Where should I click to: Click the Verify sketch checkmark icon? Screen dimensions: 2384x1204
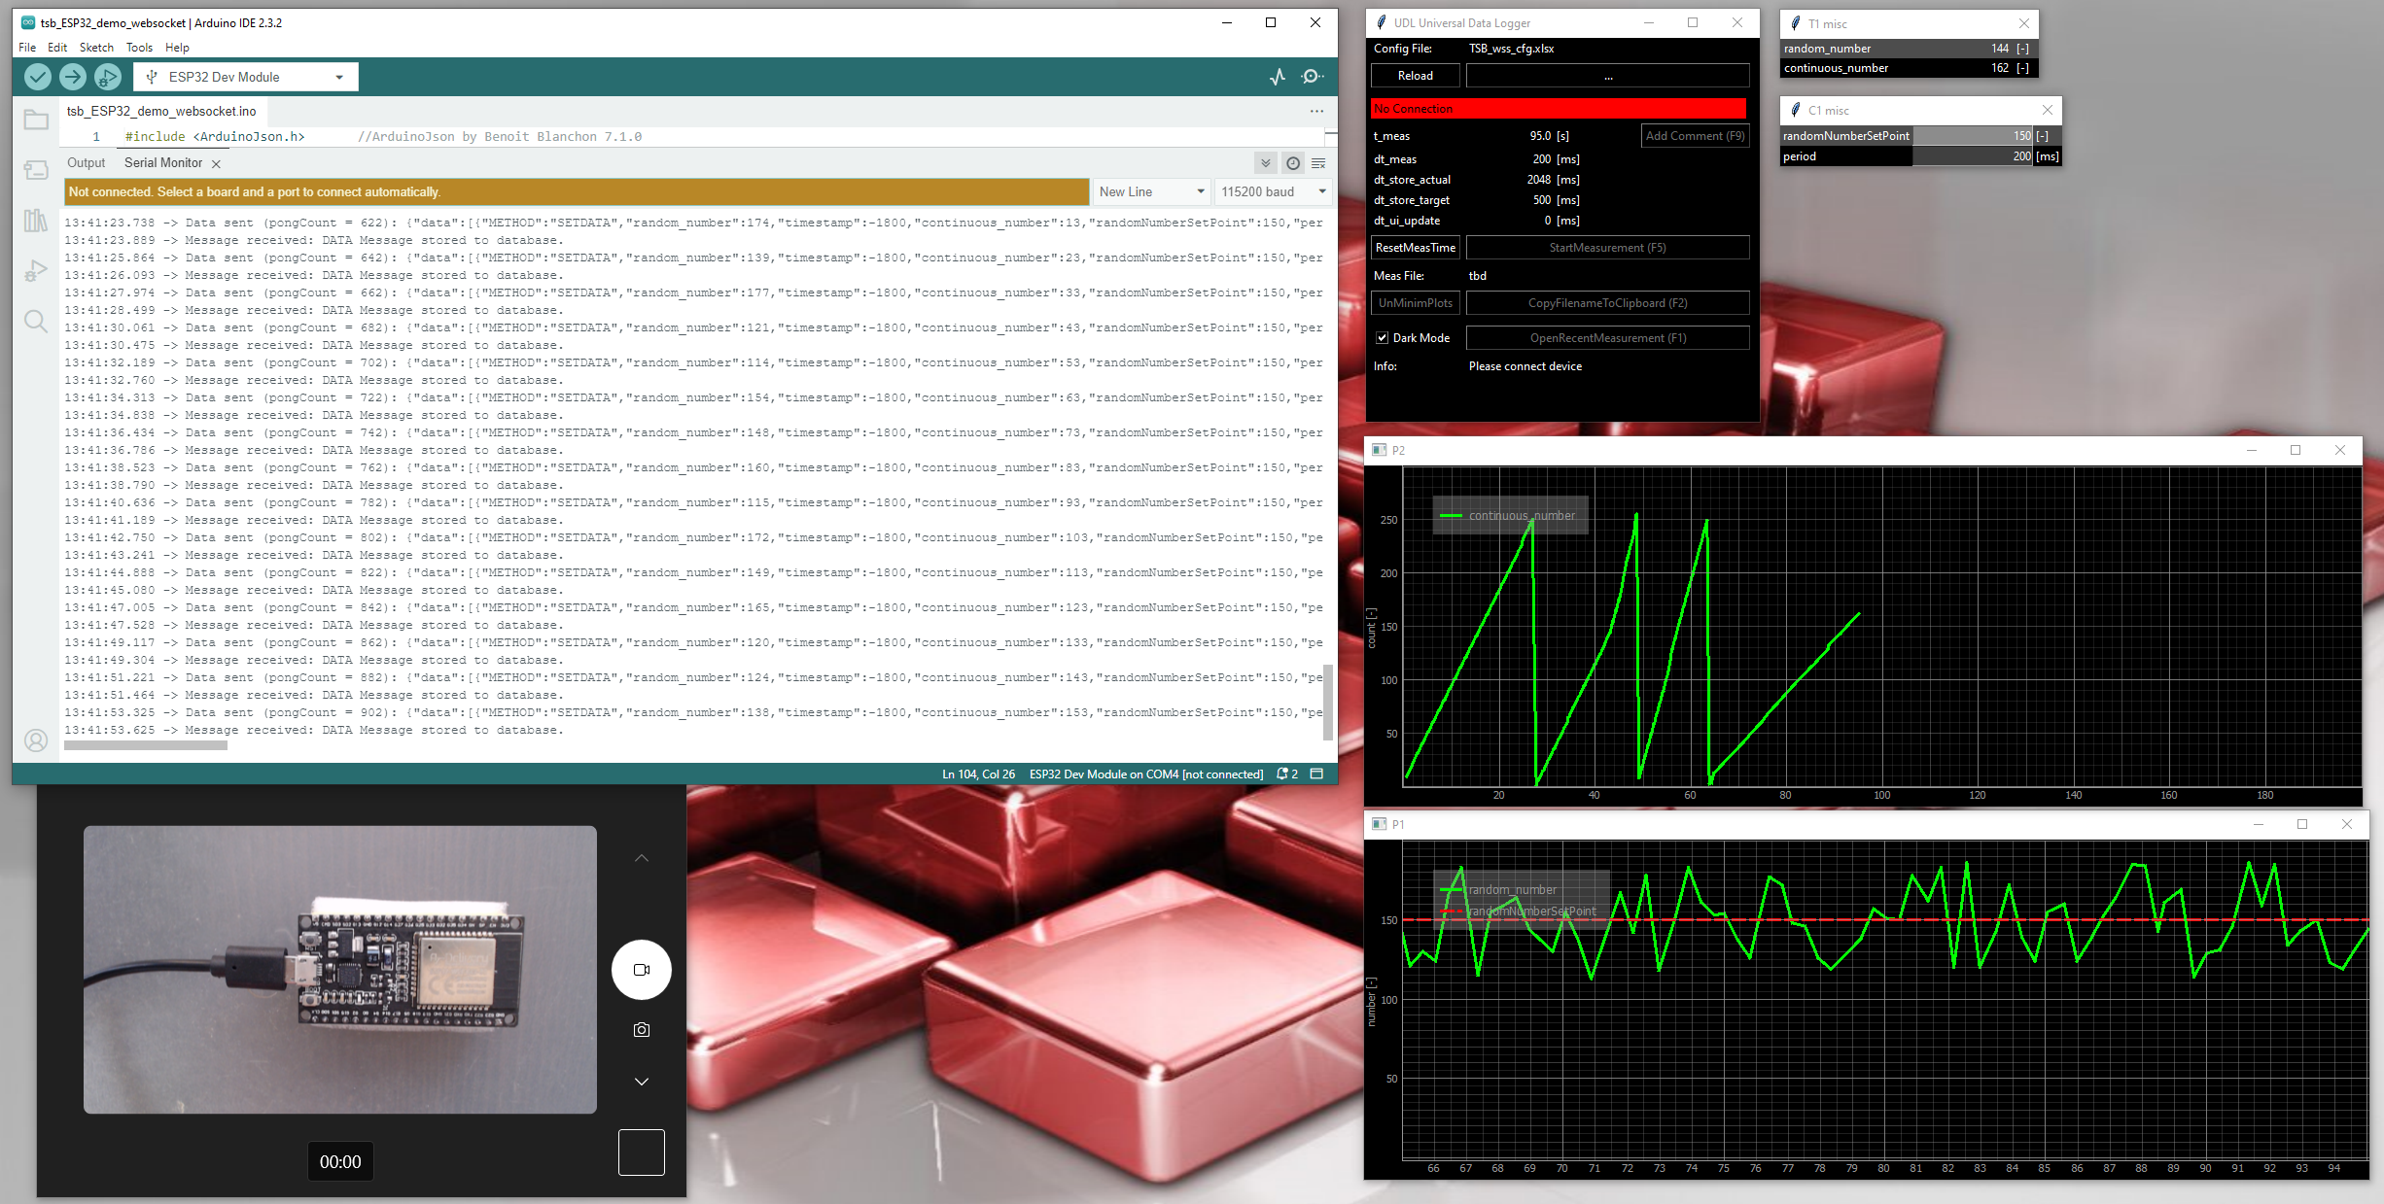(38, 77)
